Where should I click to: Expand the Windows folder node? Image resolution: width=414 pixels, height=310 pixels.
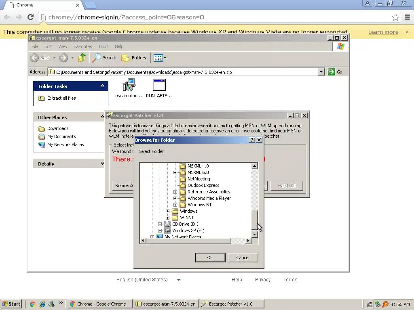coord(168,211)
